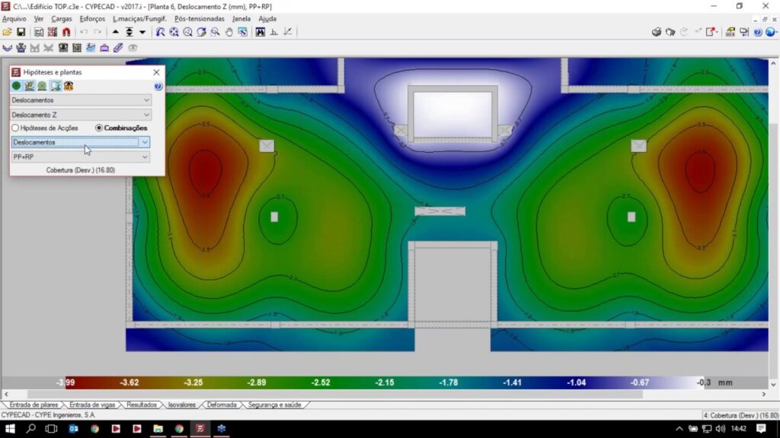Screen dimensions: 780x438
Task: Click the binoculars search icon in toolbar
Action: [261, 32]
